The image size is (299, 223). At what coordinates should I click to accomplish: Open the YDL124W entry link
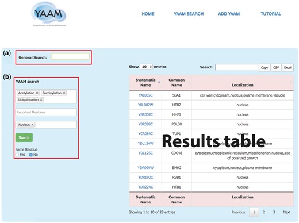click(145, 143)
